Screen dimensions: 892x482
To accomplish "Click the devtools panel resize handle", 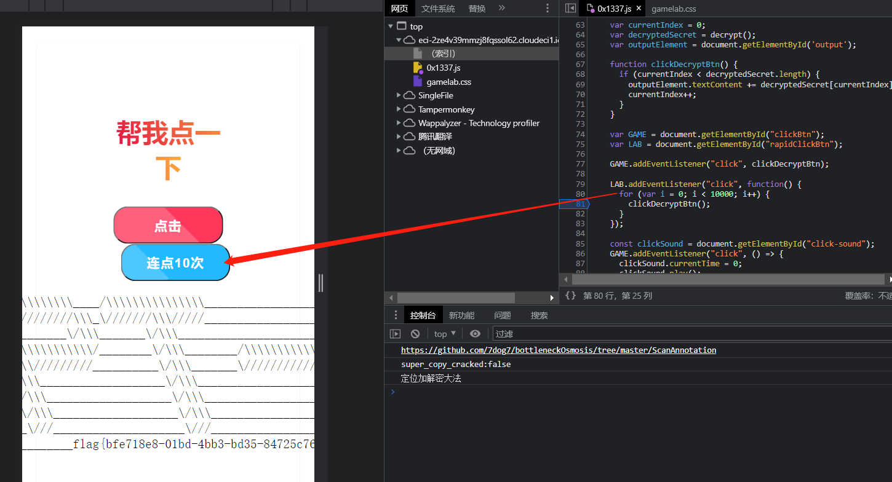I will tap(321, 283).
